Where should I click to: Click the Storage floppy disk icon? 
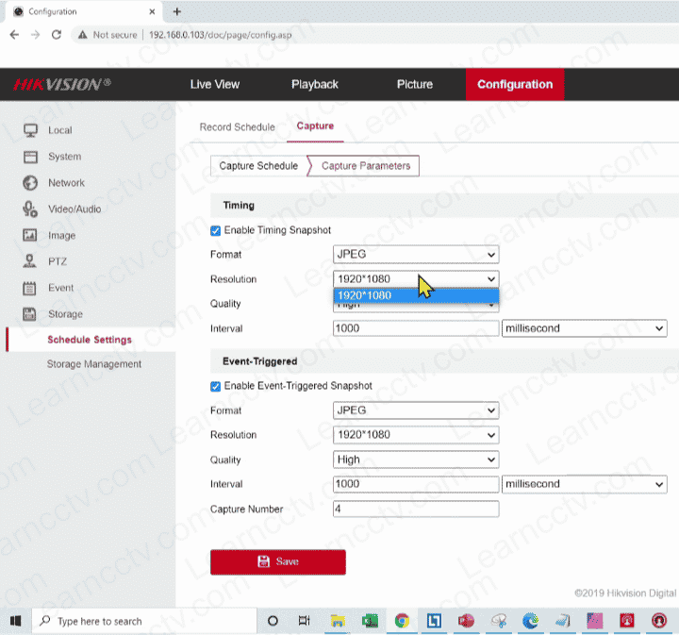click(x=30, y=314)
